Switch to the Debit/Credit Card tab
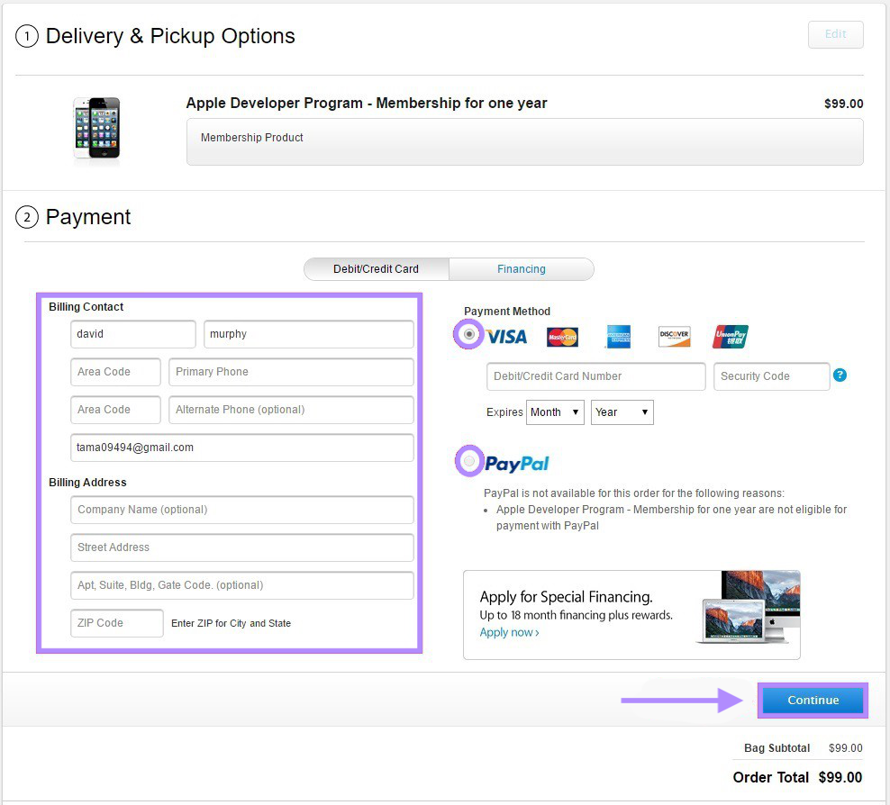The width and height of the screenshot is (890, 805). point(377,269)
